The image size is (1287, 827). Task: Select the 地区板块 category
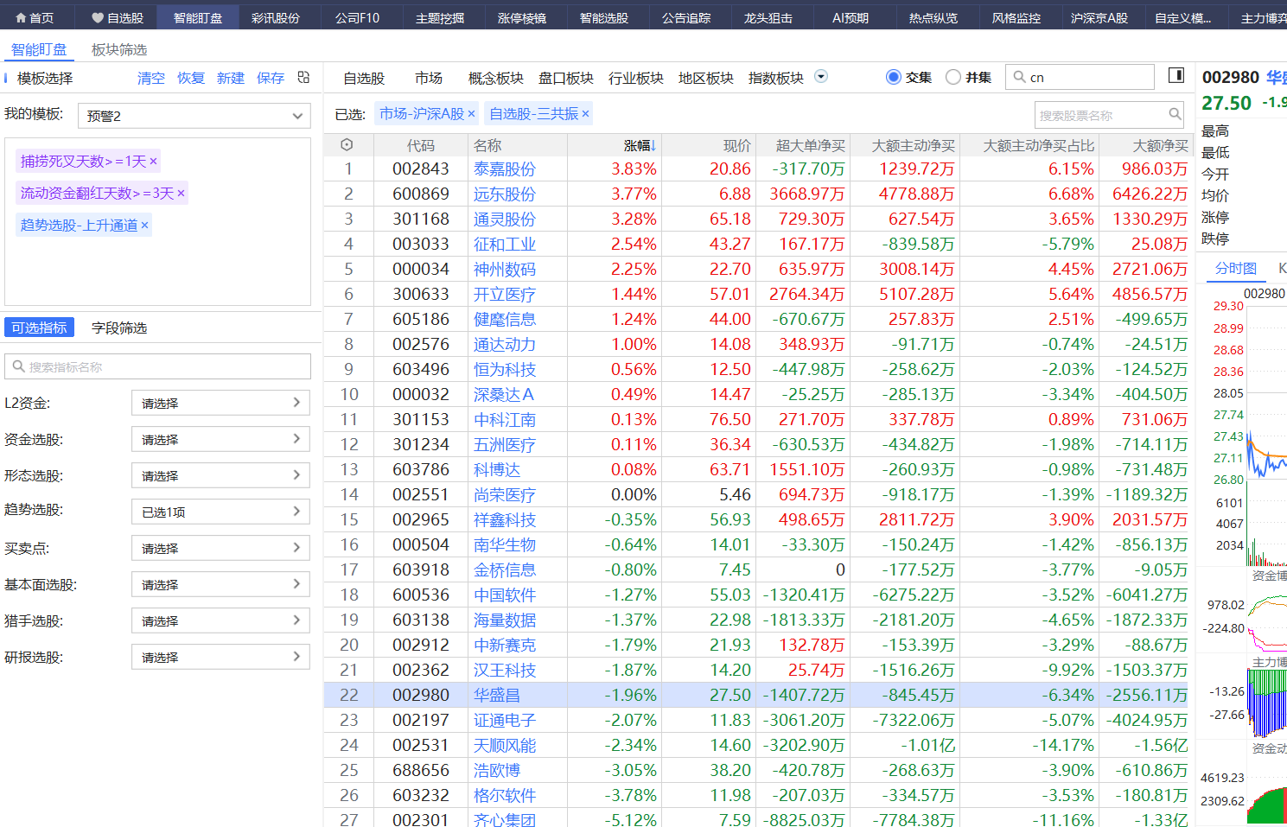[x=706, y=78]
